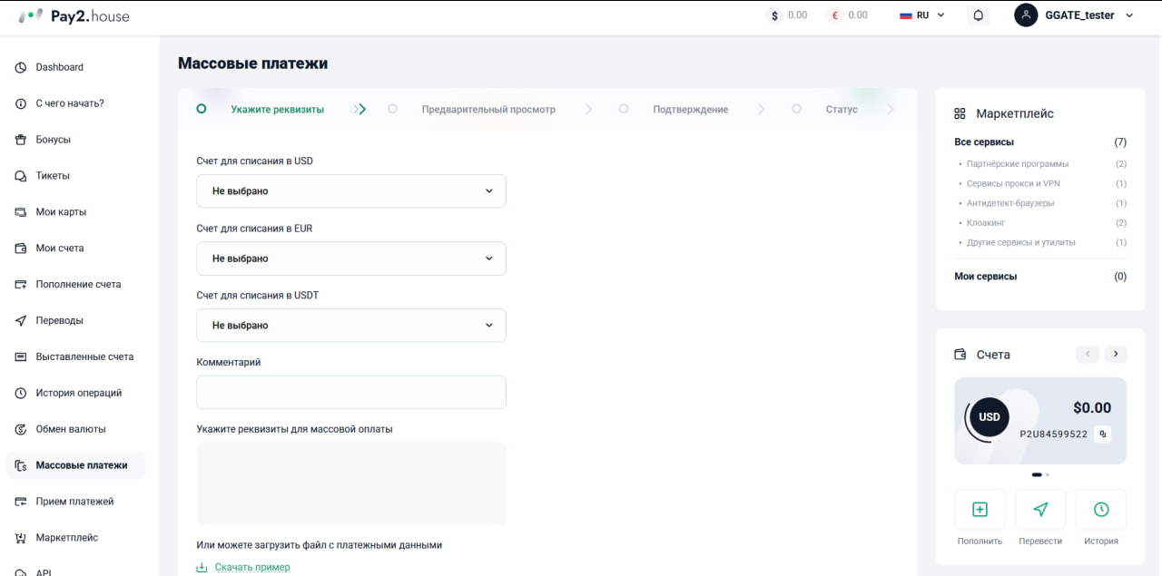Click the Пополнить plus icon button
The height and width of the screenshot is (576, 1162).
point(980,510)
